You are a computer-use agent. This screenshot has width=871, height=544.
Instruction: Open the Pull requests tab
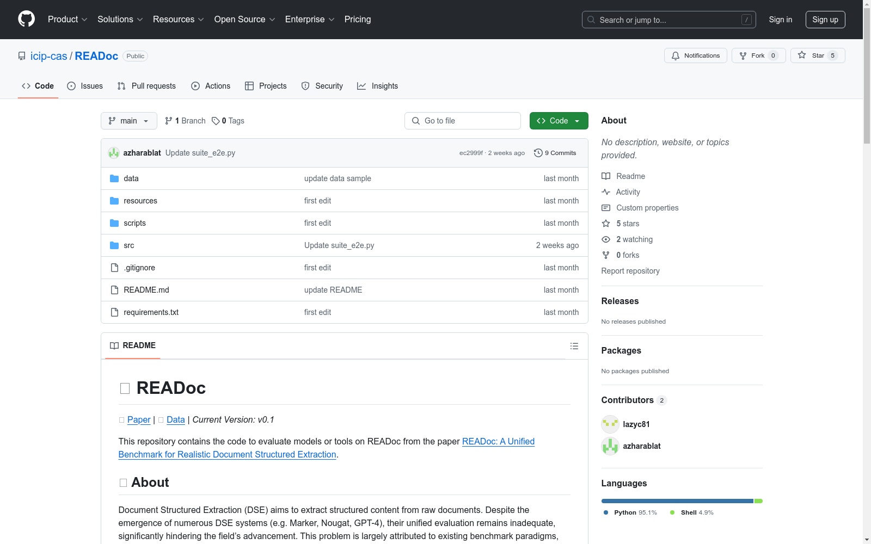click(146, 86)
